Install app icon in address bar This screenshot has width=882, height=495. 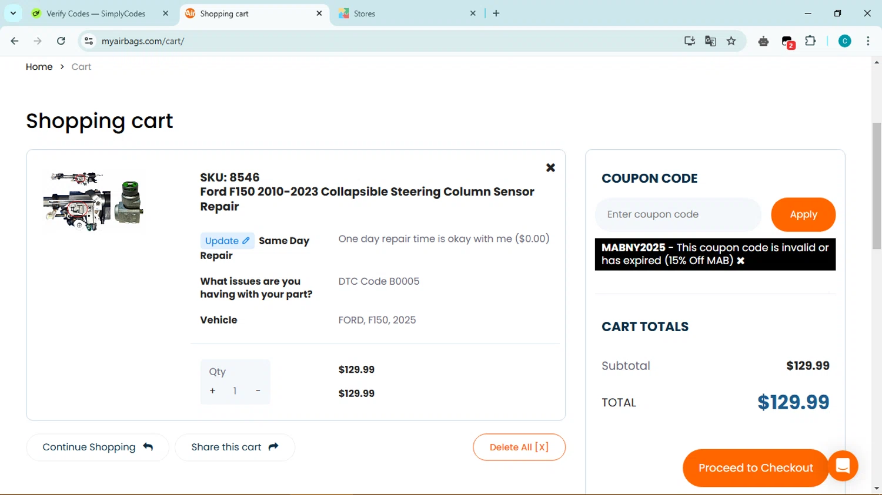click(690, 41)
